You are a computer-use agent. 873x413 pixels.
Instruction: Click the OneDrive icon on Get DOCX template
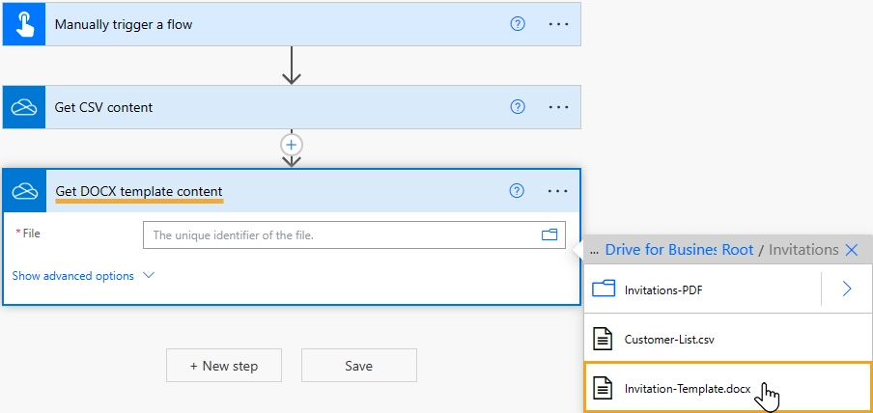[x=24, y=191]
